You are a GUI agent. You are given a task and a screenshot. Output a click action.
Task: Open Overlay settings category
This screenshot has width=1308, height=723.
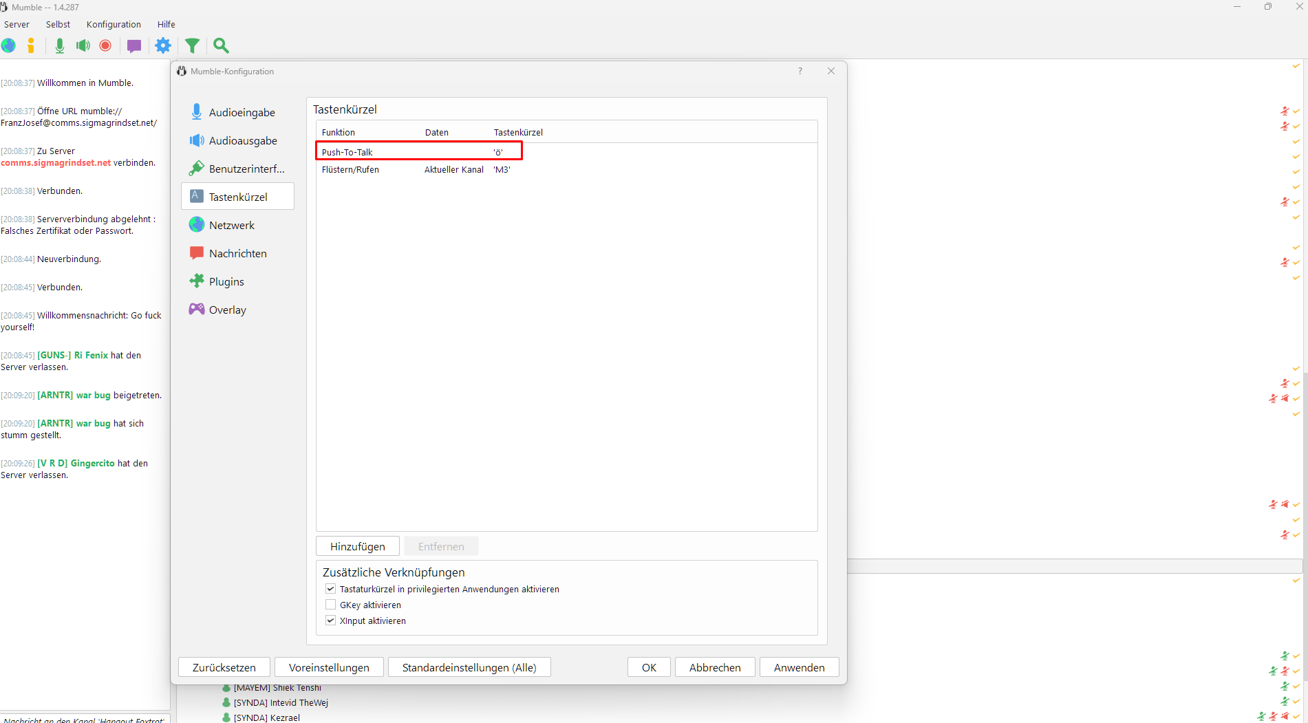(x=237, y=310)
